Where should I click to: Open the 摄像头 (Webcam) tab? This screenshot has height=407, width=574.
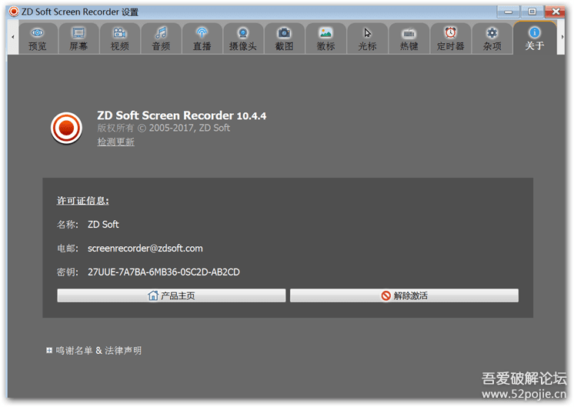pos(243,38)
